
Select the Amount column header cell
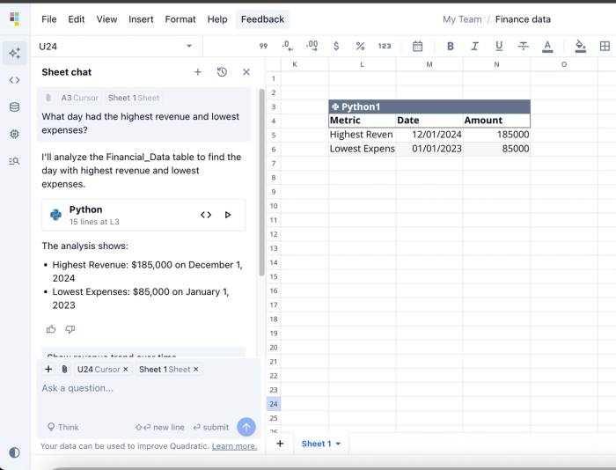[x=496, y=121]
